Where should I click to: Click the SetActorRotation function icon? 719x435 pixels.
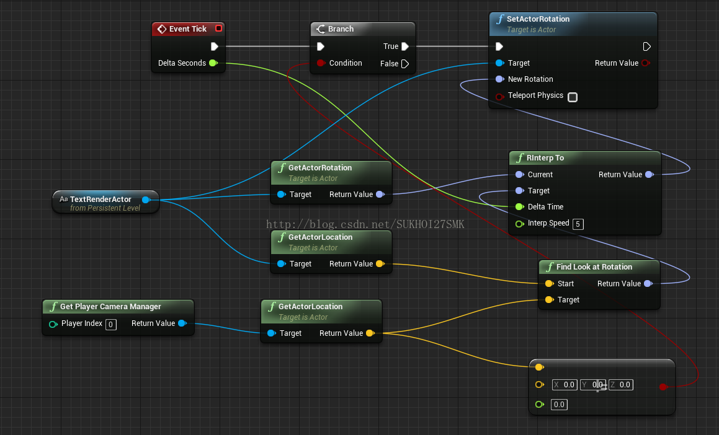(x=500, y=19)
